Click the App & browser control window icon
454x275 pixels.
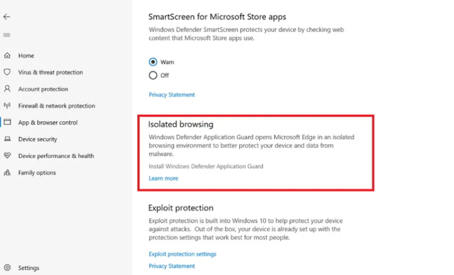coord(7,122)
